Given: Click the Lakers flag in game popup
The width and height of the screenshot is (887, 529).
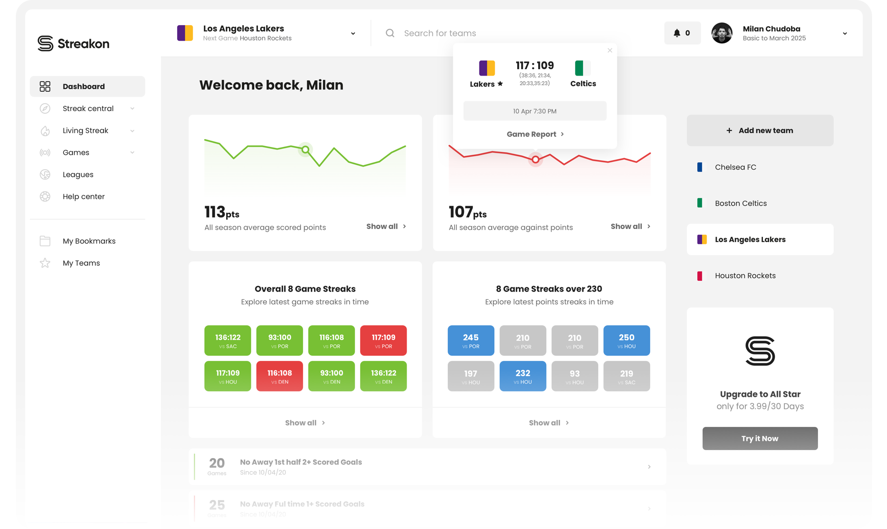Looking at the screenshot, I should [x=487, y=68].
